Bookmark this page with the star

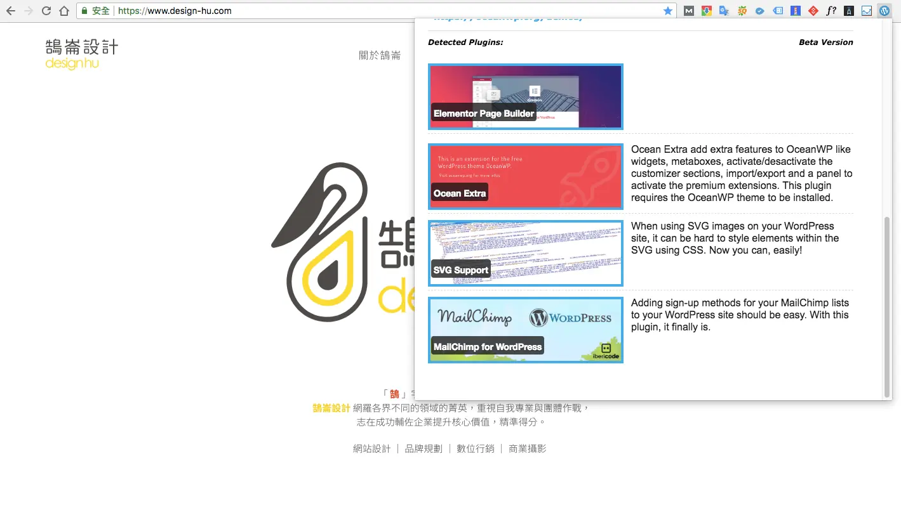(x=668, y=11)
